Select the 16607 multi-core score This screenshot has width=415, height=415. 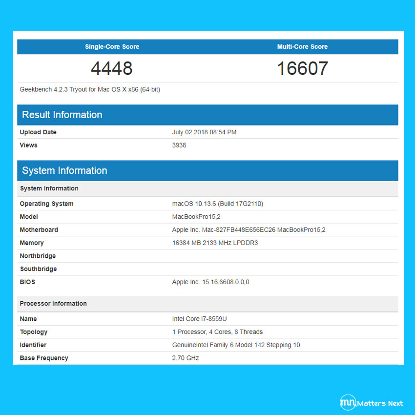pyautogui.click(x=302, y=68)
